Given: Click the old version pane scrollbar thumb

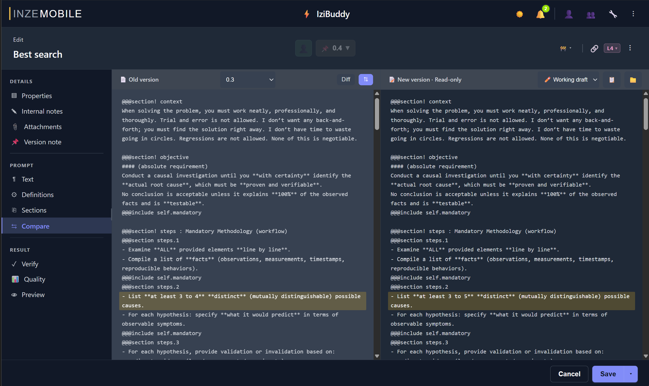Looking at the screenshot, I should 377,114.
